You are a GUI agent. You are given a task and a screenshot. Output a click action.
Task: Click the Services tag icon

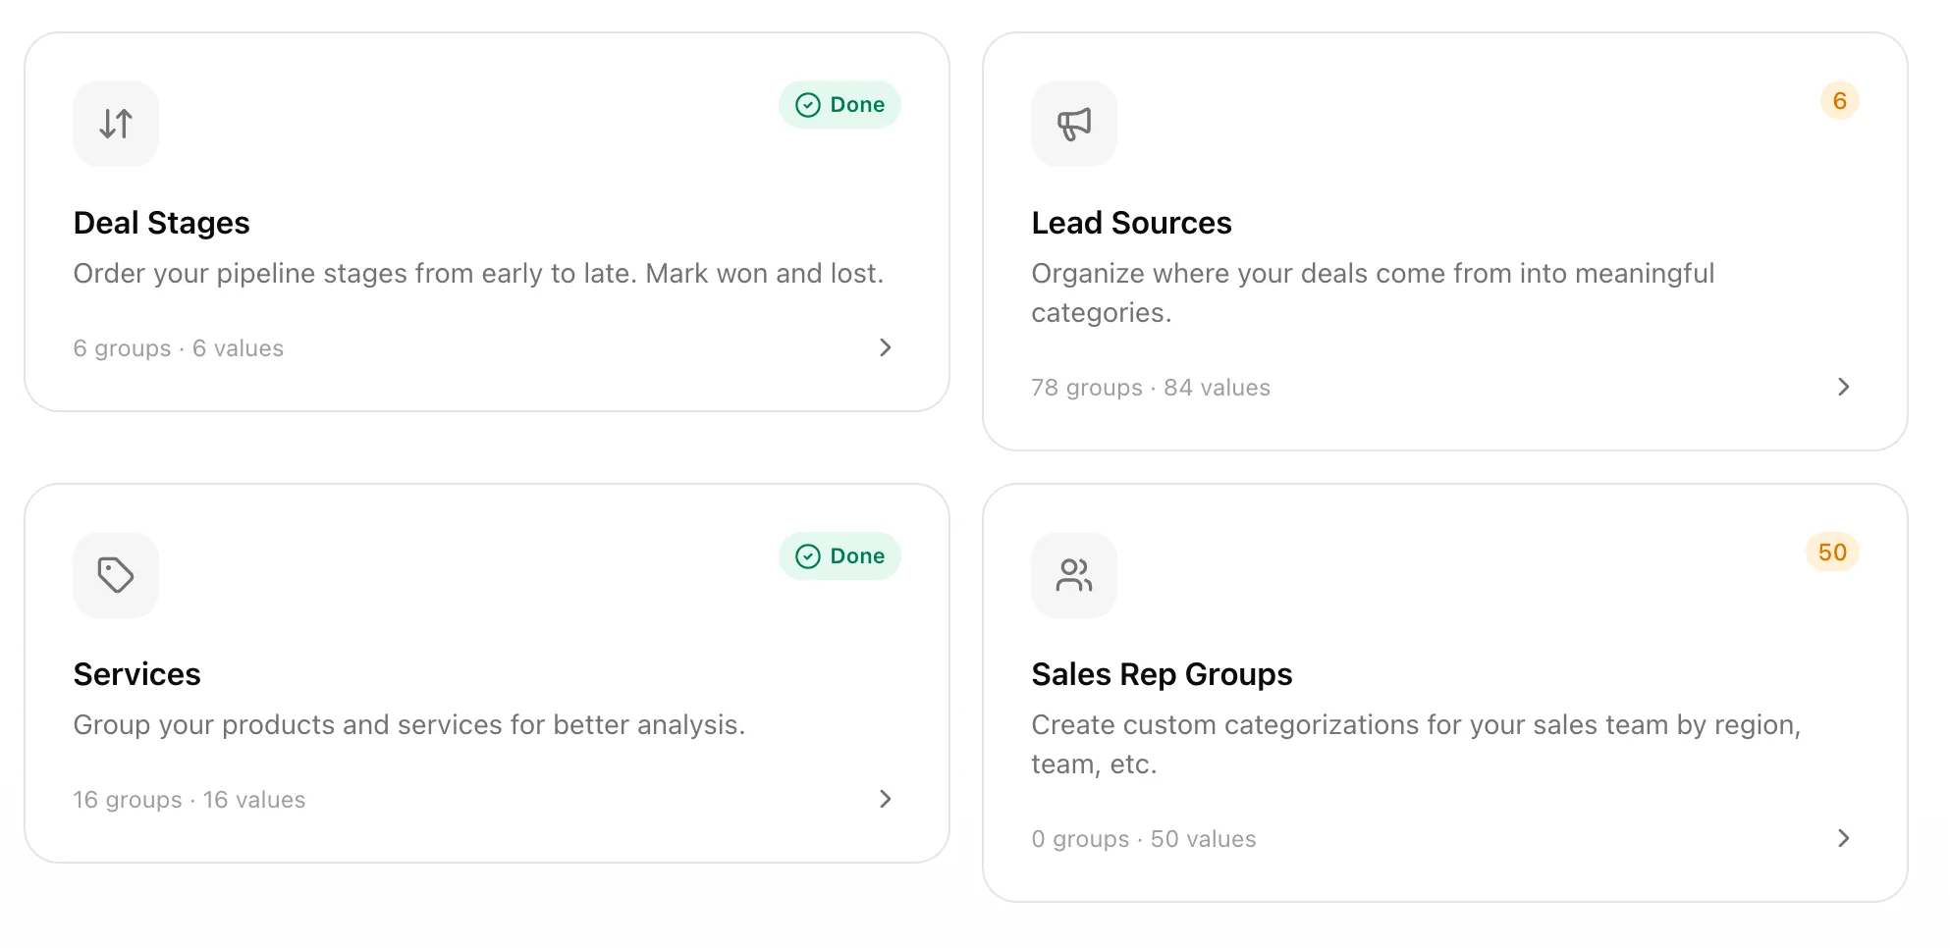pos(116,575)
